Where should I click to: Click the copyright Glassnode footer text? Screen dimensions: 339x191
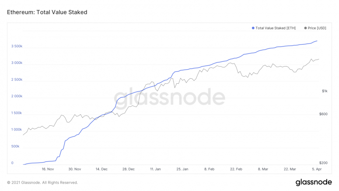point(42,182)
